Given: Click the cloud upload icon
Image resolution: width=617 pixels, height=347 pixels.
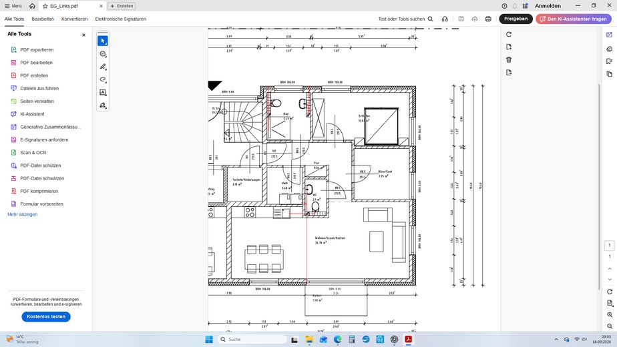Looking at the screenshot, I should coord(475,19).
